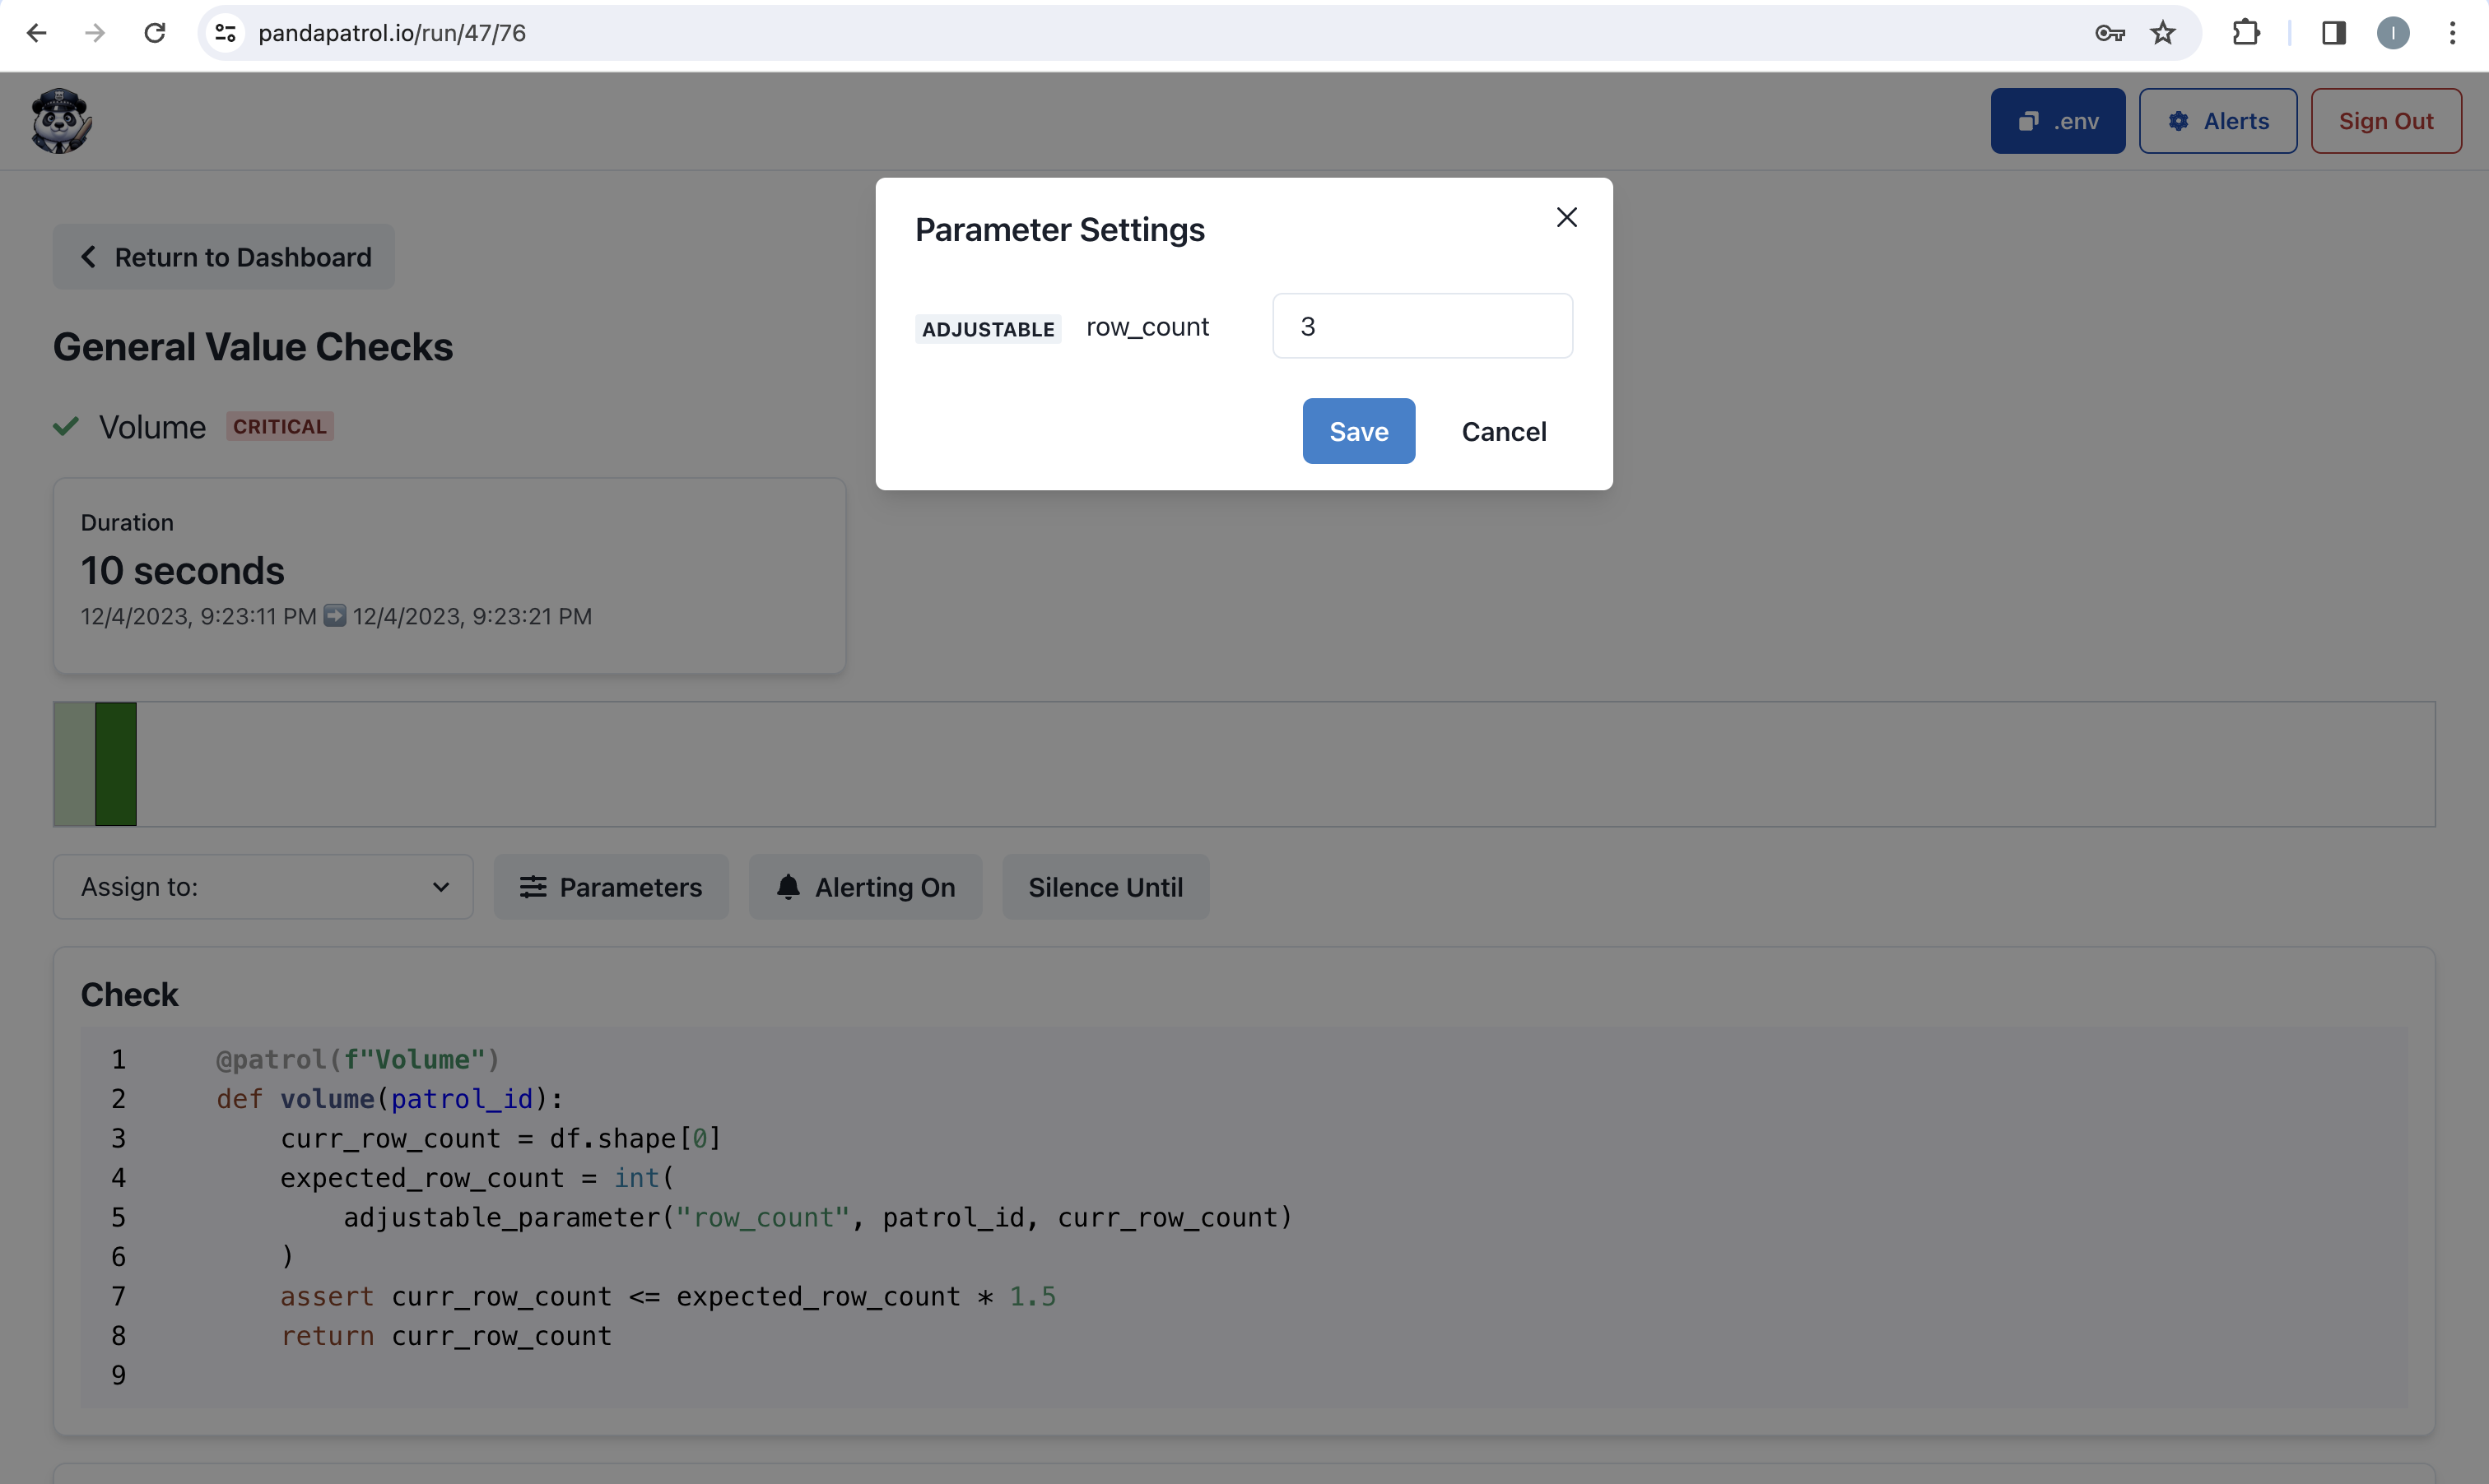Open the .env settings button
This screenshot has width=2489, height=1484.
(x=2058, y=121)
